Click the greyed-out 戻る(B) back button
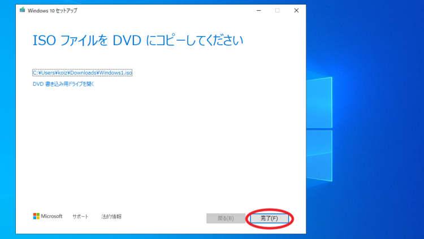 click(226, 218)
